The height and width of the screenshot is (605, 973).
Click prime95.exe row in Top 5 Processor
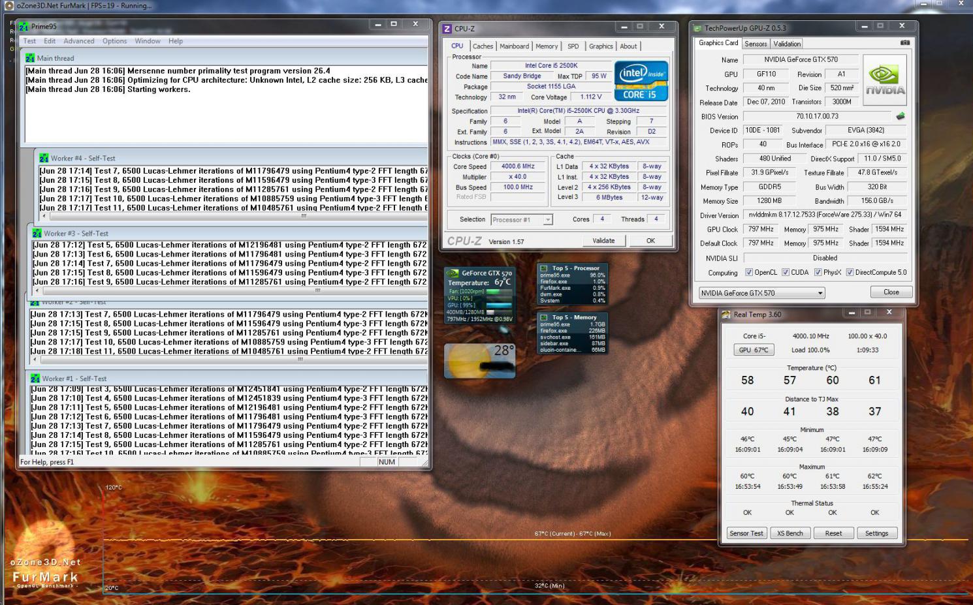coord(573,275)
